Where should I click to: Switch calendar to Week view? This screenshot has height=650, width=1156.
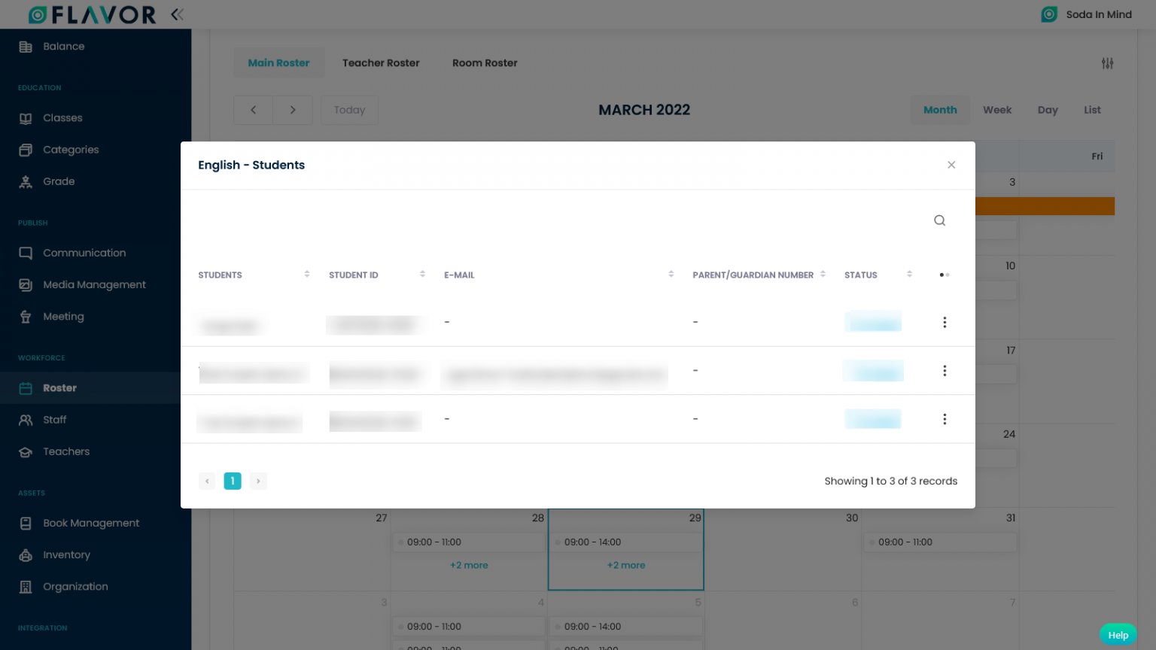tap(997, 110)
